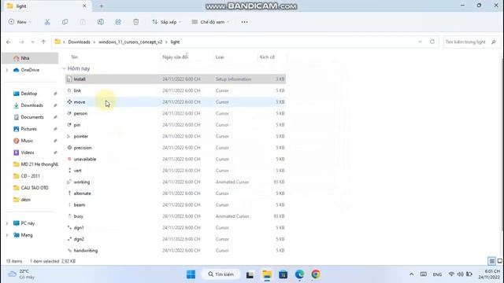
Task: Open the recent locations chevron
Action: coord(32,42)
